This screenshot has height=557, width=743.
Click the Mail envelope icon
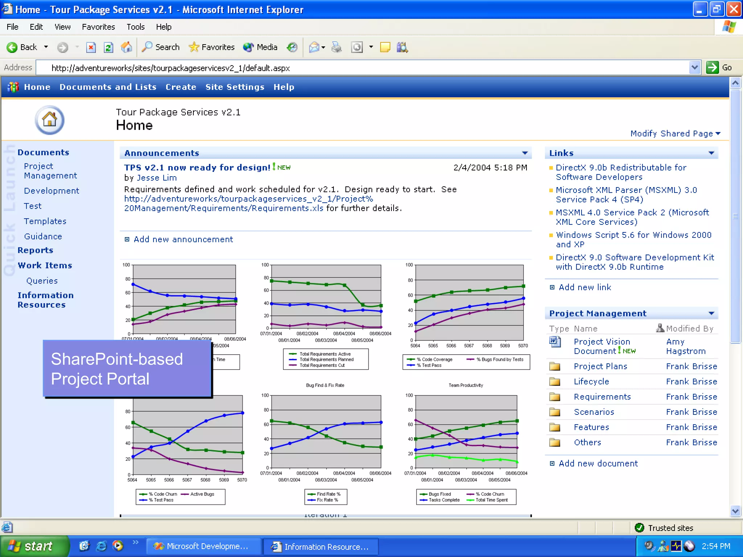click(x=314, y=47)
